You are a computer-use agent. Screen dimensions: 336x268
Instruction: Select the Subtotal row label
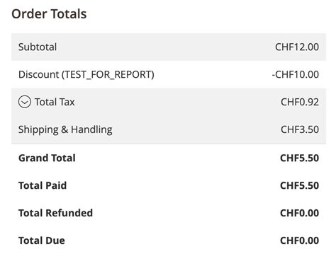tap(38, 47)
